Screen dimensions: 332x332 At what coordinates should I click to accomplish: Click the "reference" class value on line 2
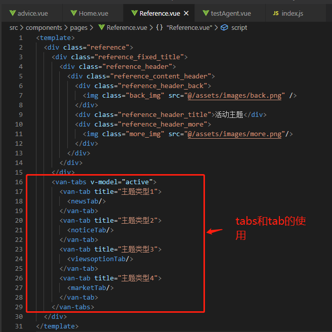108,47
